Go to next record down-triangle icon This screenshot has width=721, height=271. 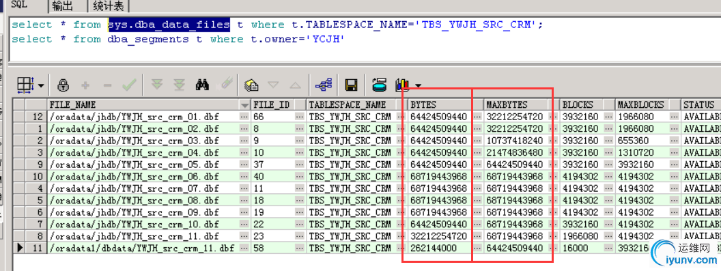pyautogui.click(x=273, y=85)
